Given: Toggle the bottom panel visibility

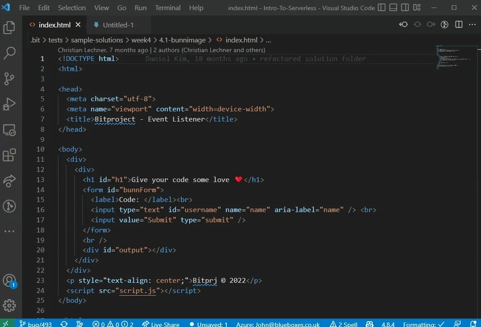Looking at the screenshot, I should click(393, 8).
